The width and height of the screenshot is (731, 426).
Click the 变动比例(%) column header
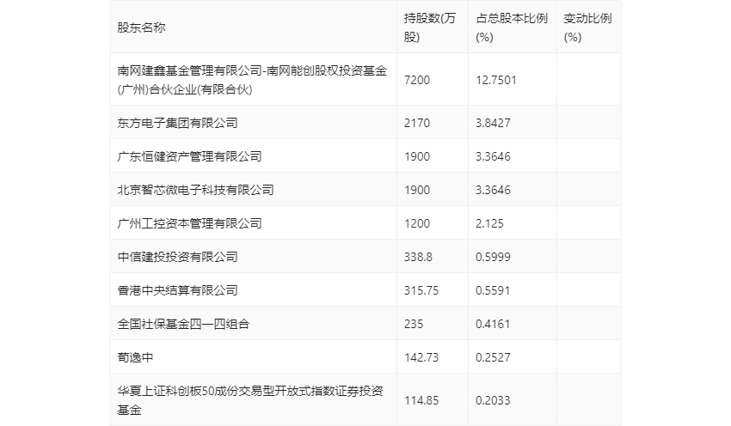click(587, 27)
